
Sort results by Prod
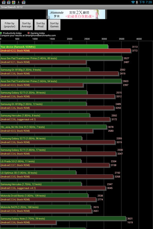(41, 25)
